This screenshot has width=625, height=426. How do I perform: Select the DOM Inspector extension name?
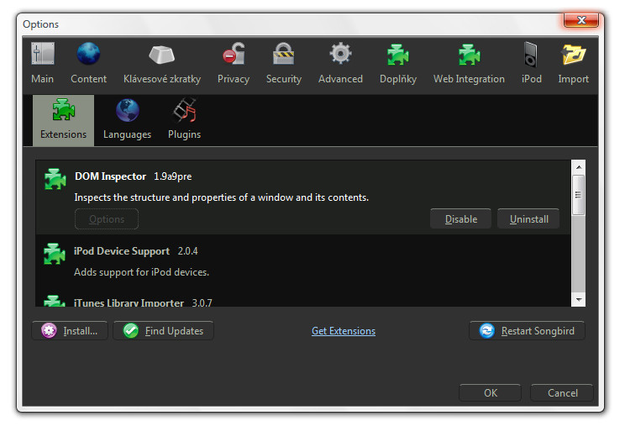point(110,176)
